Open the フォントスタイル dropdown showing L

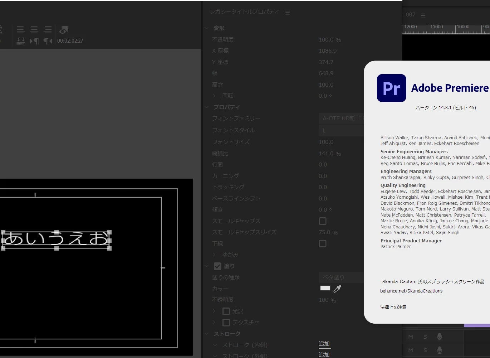(341, 131)
